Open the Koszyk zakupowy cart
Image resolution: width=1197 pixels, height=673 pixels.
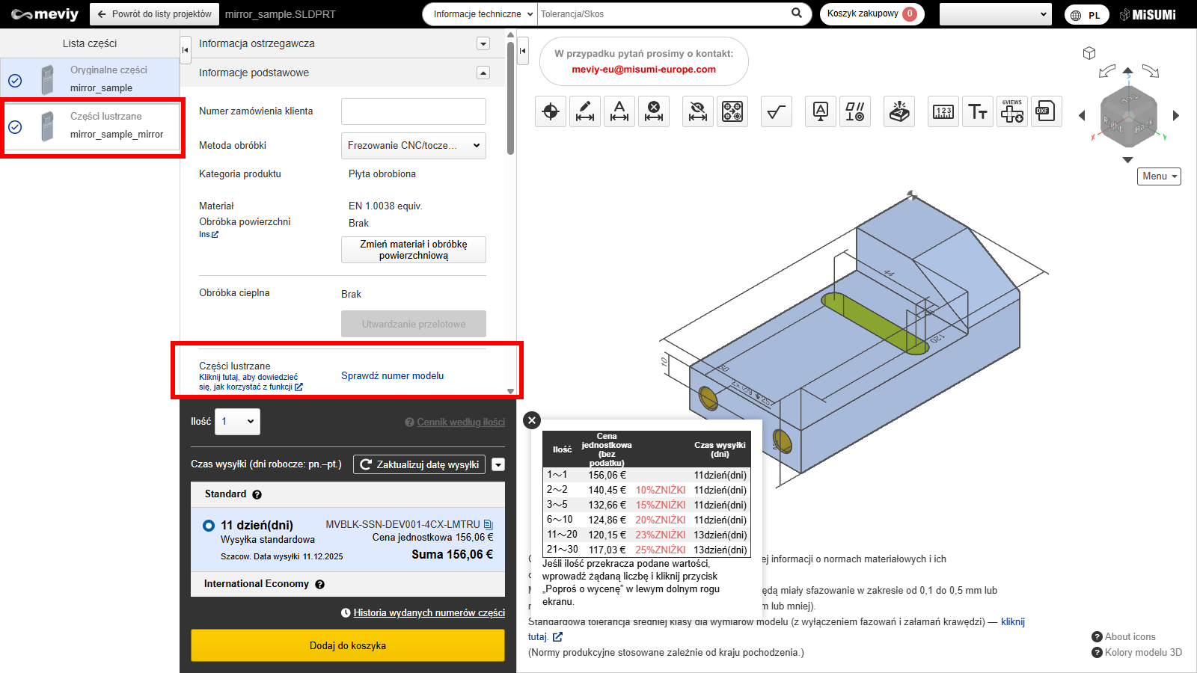coord(871,14)
